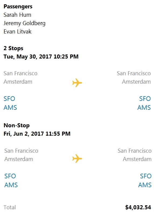Click the left AMS code in Non-Stop flight

[x=11, y=185]
